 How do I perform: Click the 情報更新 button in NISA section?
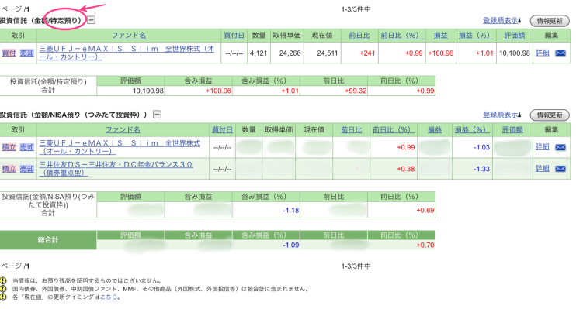[x=550, y=115]
